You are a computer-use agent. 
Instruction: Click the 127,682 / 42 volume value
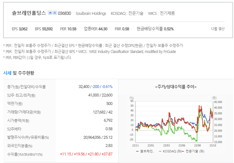click(x=103, y=112)
